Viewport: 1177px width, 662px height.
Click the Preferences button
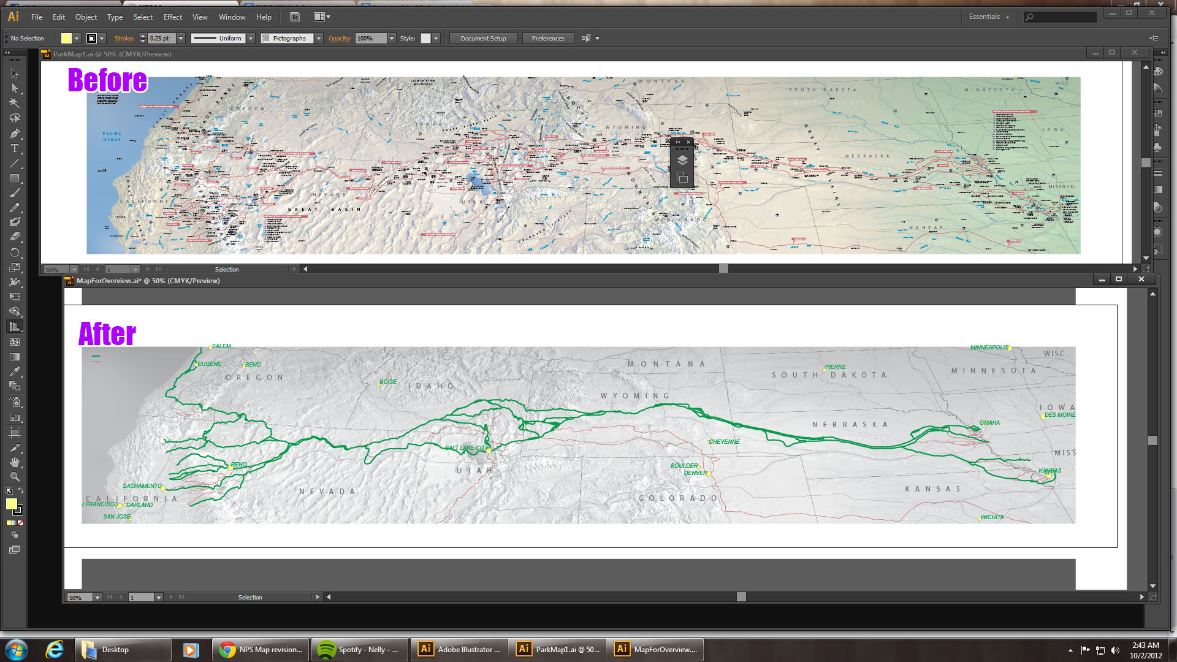(547, 38)
